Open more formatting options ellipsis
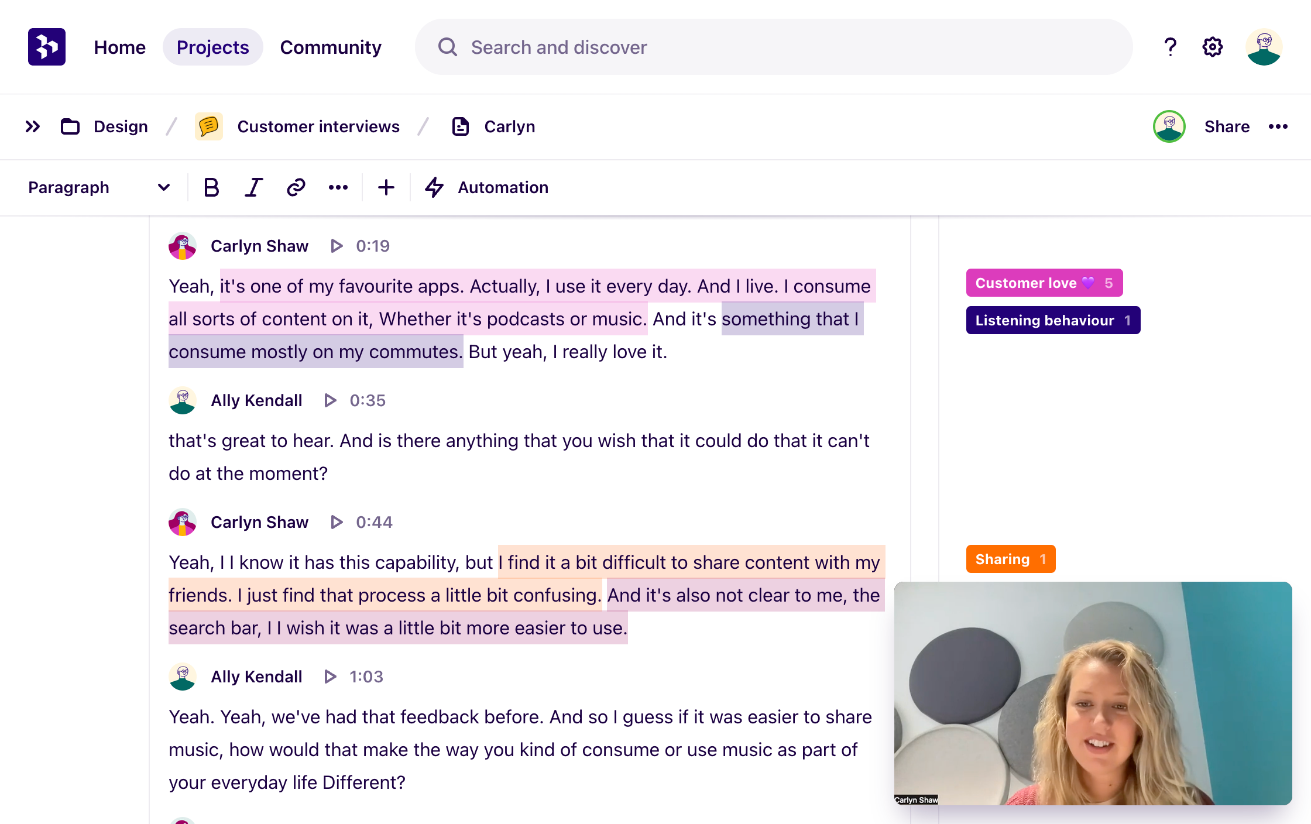The width and height of the screenshot is (1311, 824). (338, 187)
